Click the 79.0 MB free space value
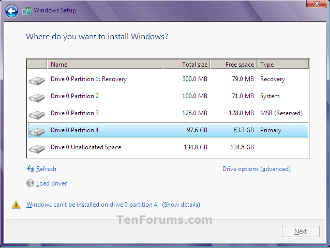Image resolution: width=330 pixels, height=248 pixels. click(243, 79)
